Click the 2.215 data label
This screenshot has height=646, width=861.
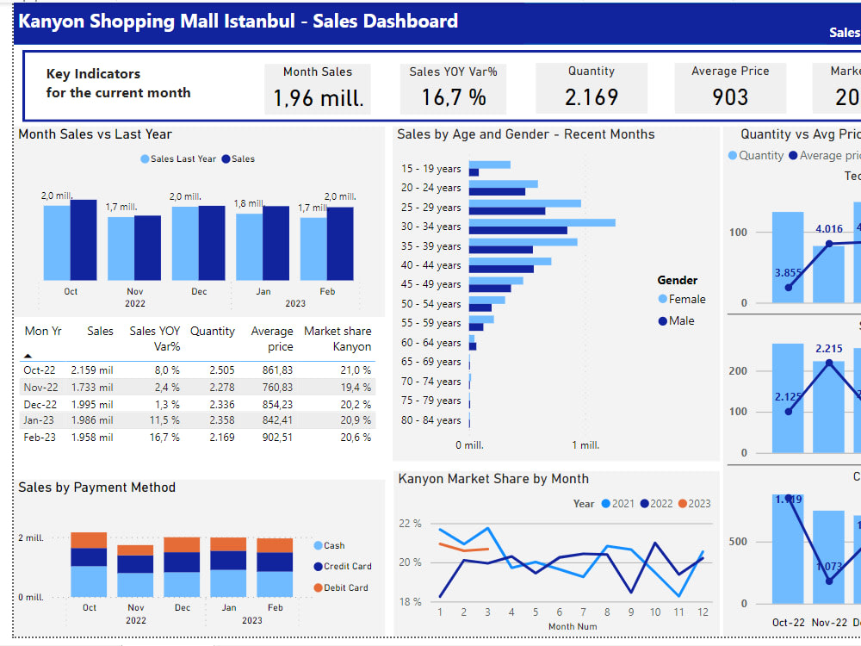point(828,348)
